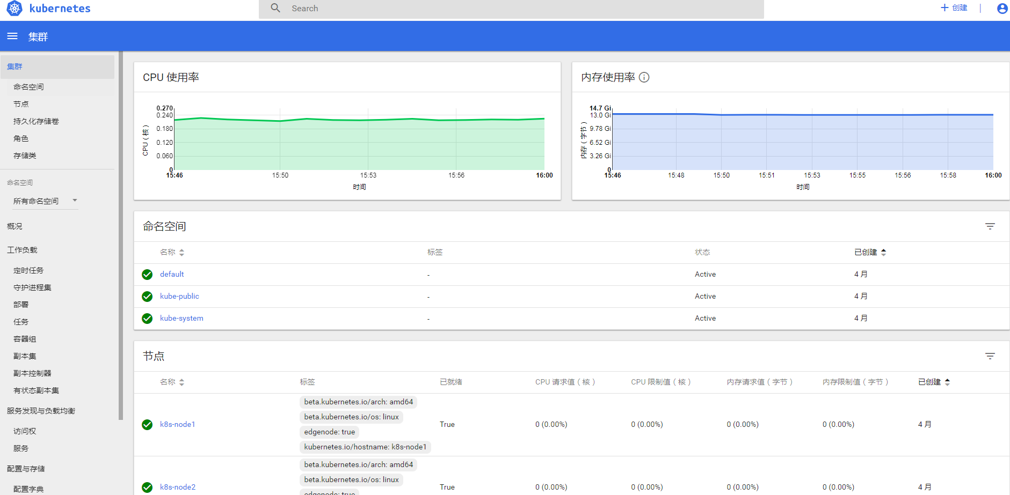Click the kube-public green status icon
Image resolution: width=1010 pixels, height=495 pixels.
(x=147, y=297)
